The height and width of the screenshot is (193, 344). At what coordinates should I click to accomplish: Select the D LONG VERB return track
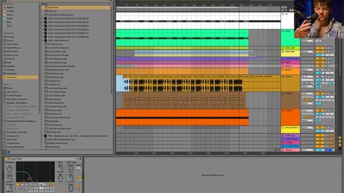click(290, 146)
